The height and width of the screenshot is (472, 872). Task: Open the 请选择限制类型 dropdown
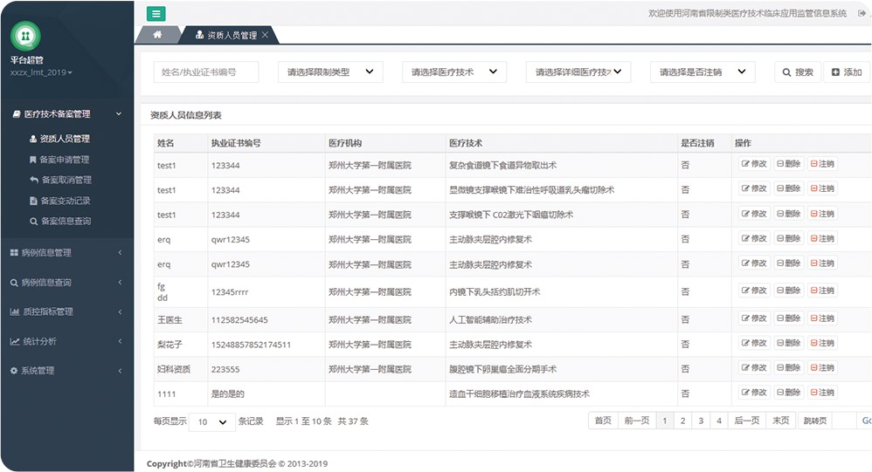[x=330, y=72]
